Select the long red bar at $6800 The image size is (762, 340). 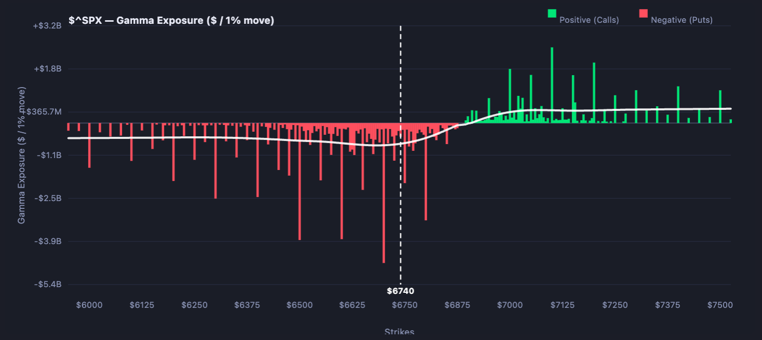point(426,172)
